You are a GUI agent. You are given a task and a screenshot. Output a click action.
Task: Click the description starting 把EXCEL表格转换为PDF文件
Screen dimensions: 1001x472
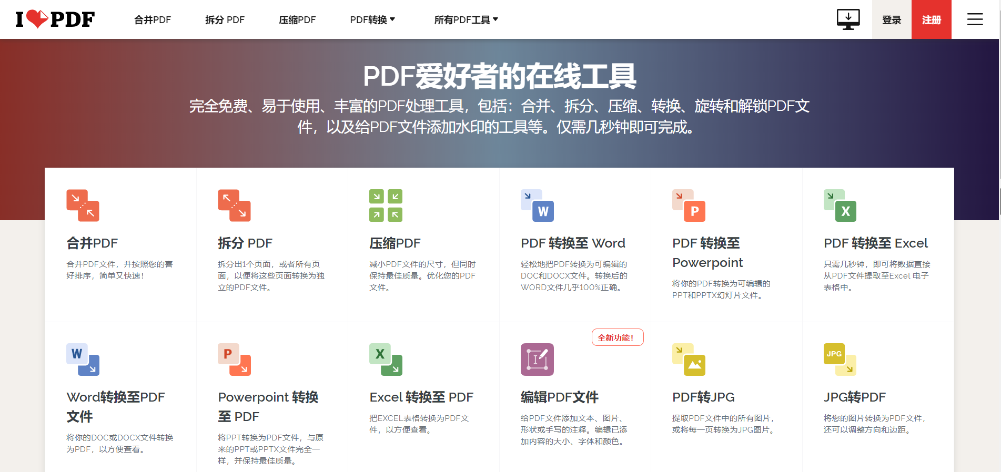(420, 424)
